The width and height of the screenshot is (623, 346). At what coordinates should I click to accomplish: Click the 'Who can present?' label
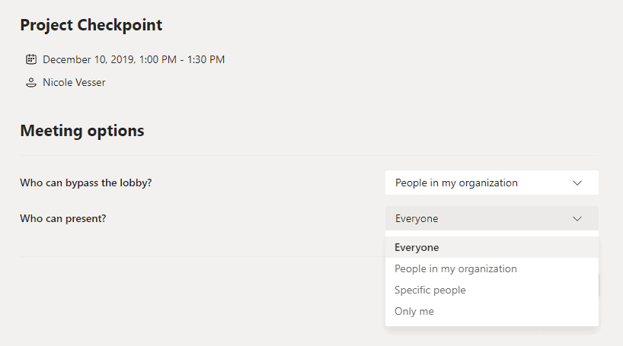click(62, 219)
